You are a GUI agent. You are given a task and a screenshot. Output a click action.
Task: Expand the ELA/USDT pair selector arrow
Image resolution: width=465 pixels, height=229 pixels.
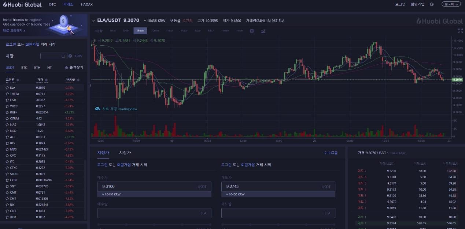(93, 21)
